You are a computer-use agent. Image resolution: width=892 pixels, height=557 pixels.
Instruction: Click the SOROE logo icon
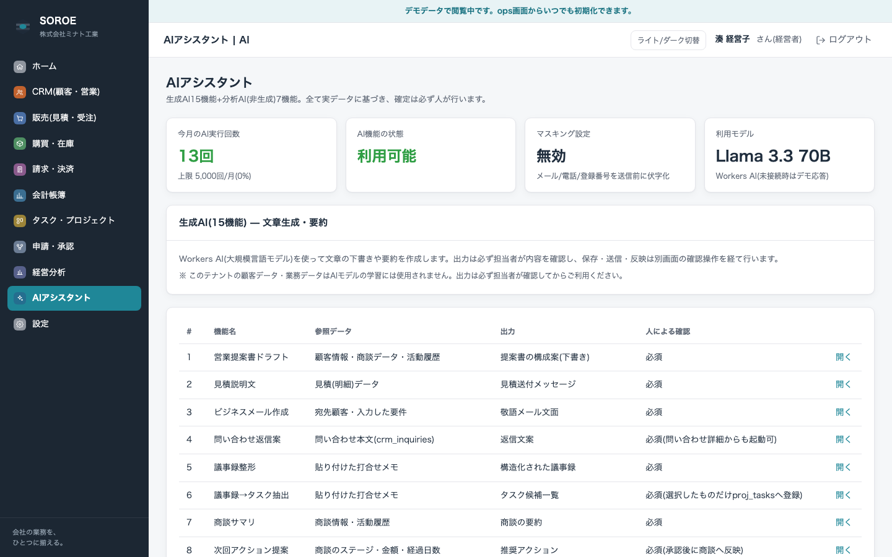23,27
